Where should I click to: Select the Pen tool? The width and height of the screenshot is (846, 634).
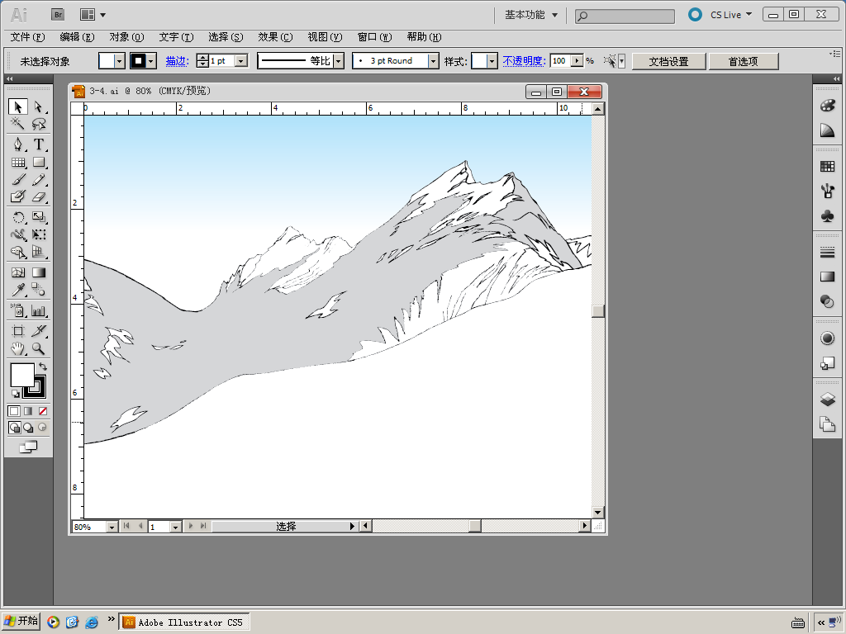(x=18, y=144)
